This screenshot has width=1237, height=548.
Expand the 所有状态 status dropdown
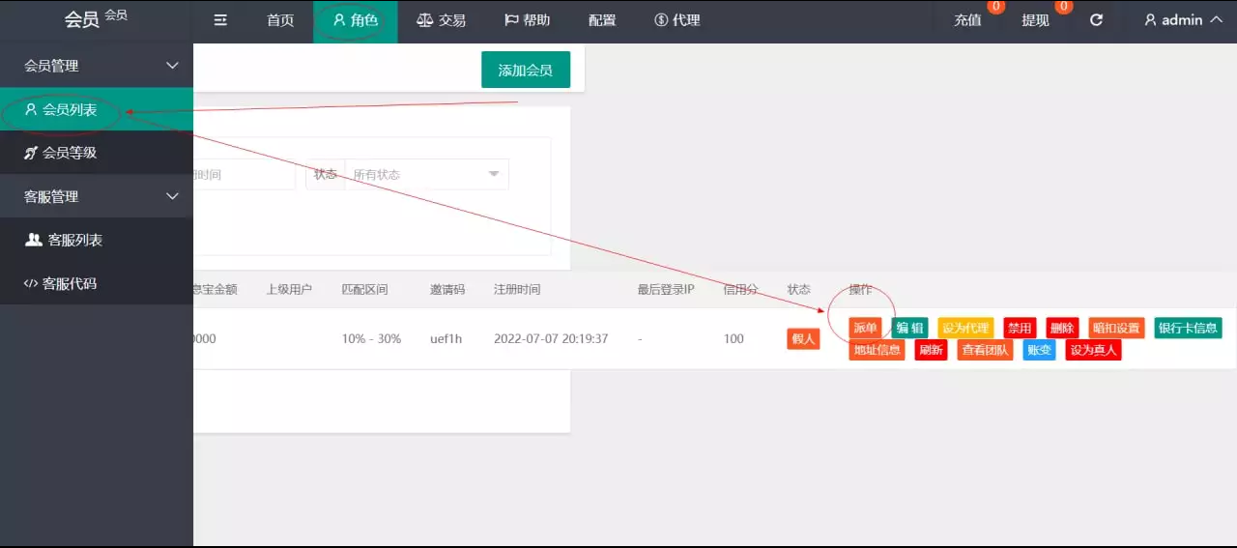click(x=426, y=174)
